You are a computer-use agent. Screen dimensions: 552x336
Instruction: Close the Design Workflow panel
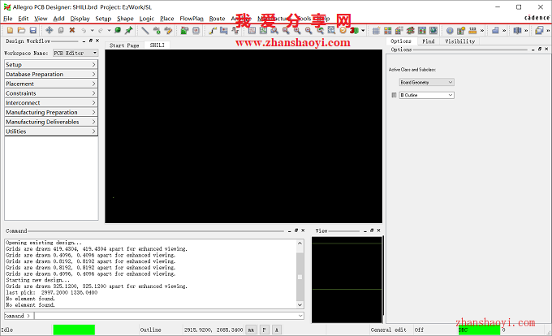click(97, 41)
